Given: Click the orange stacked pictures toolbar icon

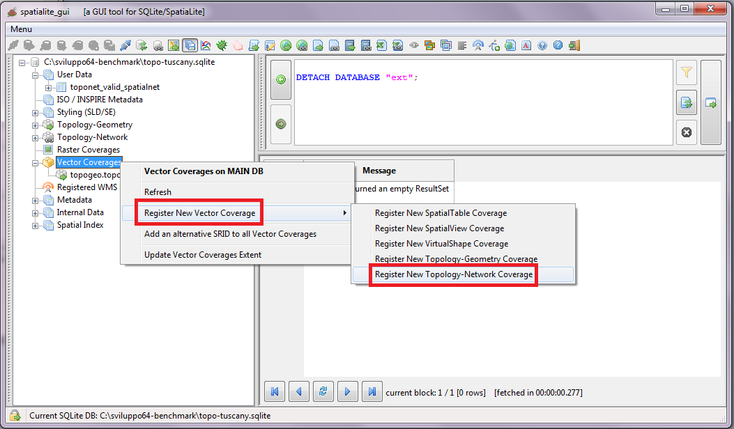Looking at the screenshot, I should pyautogui.click(x=429, y=45).
